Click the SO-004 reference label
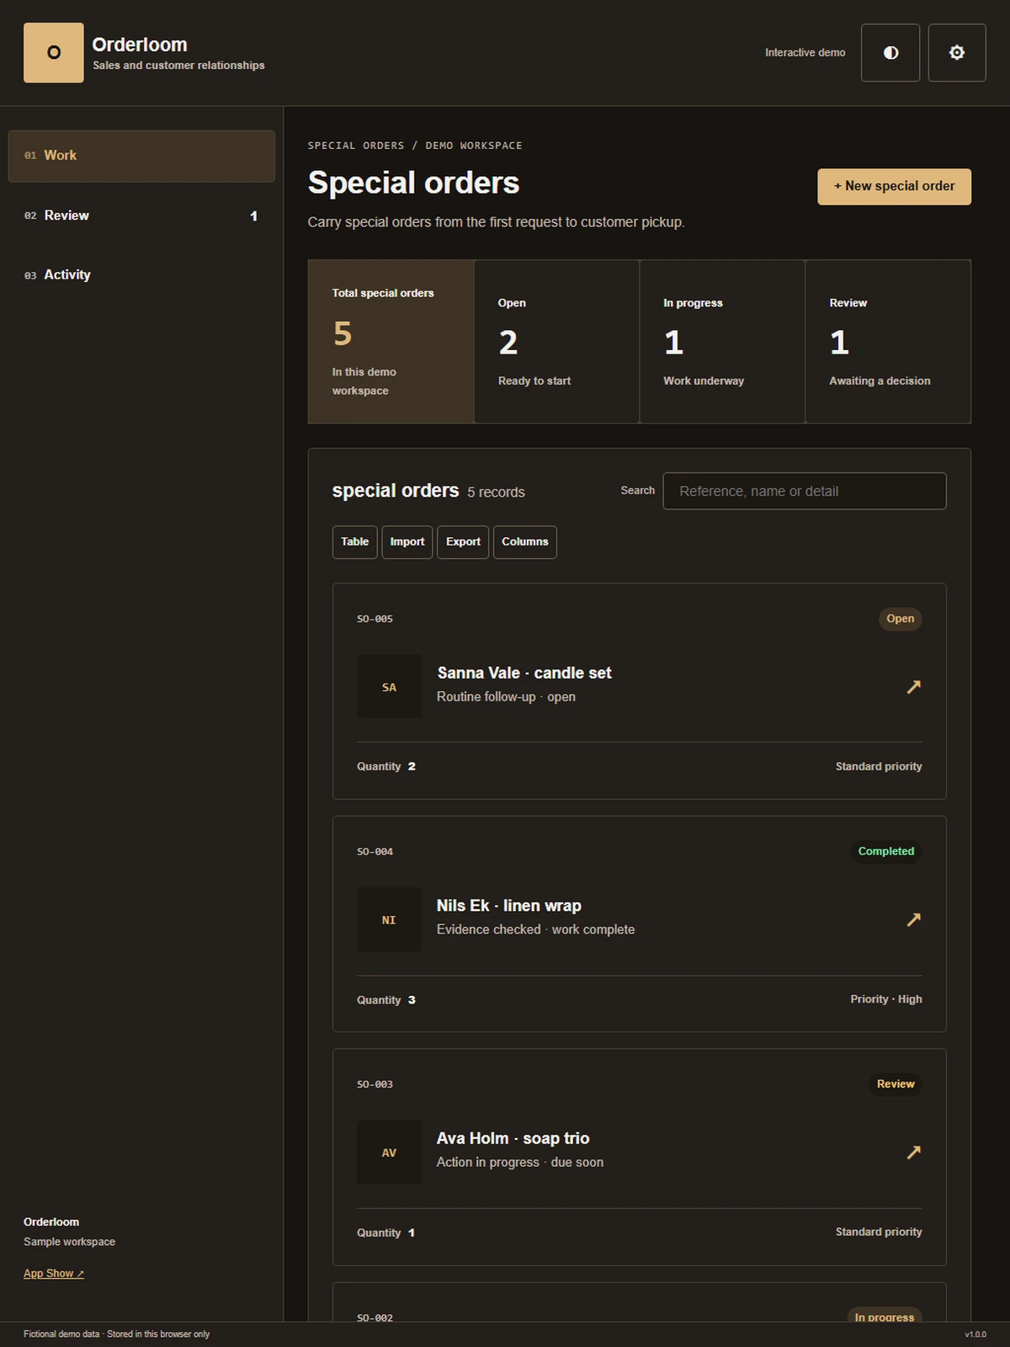 coord(375,852)
